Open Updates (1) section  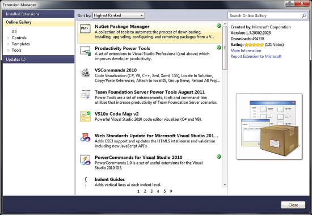pyautogui.click(x=39, y=59)
